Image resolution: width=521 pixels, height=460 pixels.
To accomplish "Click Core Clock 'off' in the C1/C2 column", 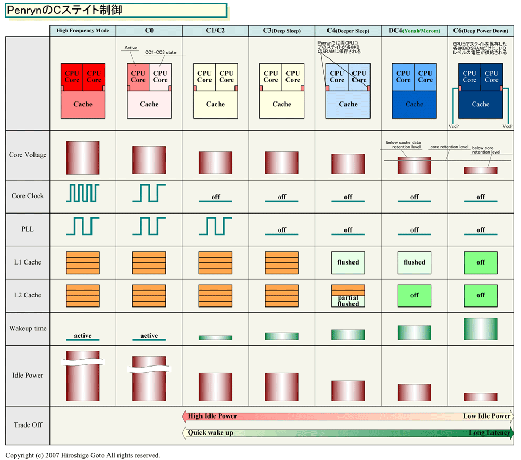I will click(x=216, y=197).
